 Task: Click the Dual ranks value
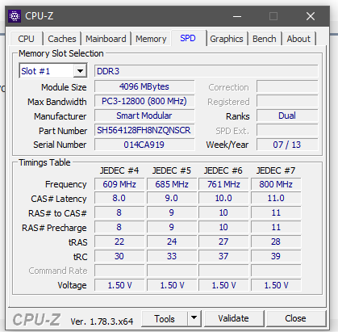coord(287,116)
